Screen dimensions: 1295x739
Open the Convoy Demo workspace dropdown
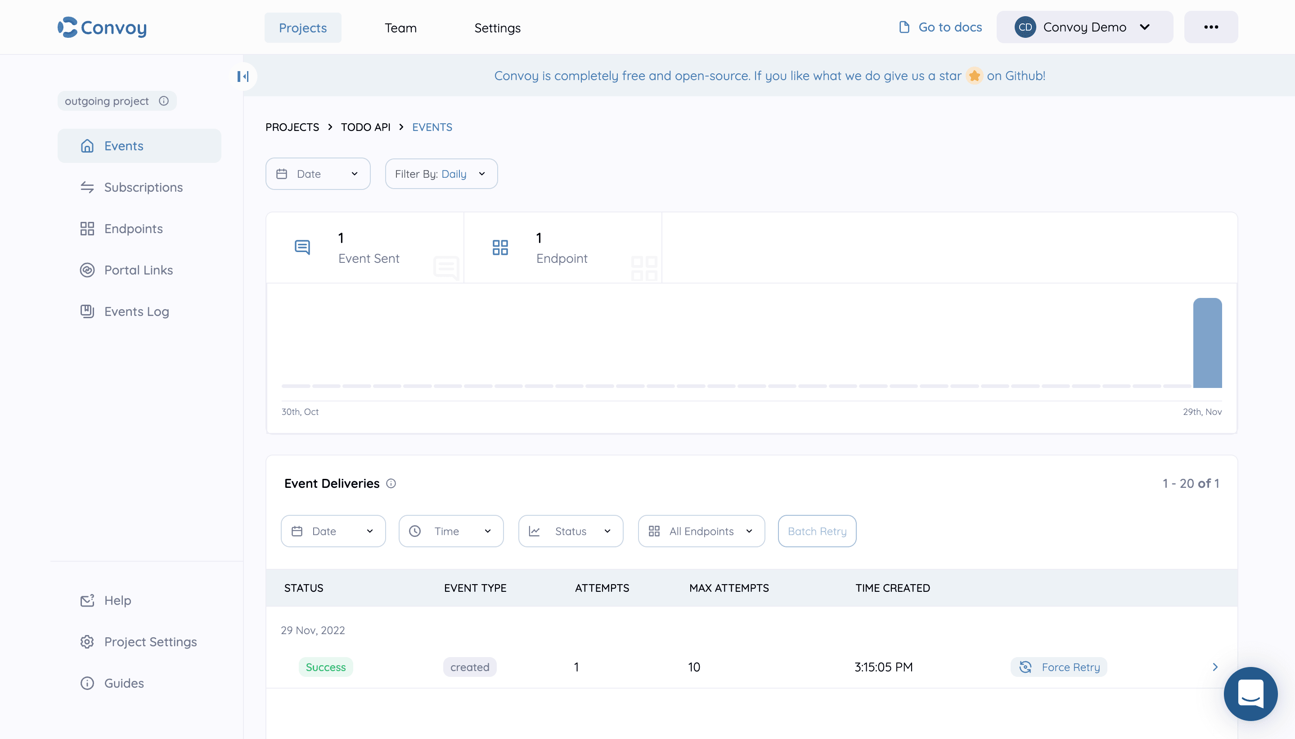coord(1084,27)
